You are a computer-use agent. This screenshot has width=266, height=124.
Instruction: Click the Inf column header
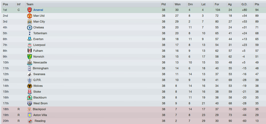click(x=21, y=4)
